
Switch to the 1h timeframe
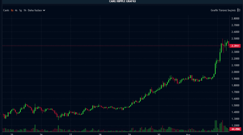[25, 10]
